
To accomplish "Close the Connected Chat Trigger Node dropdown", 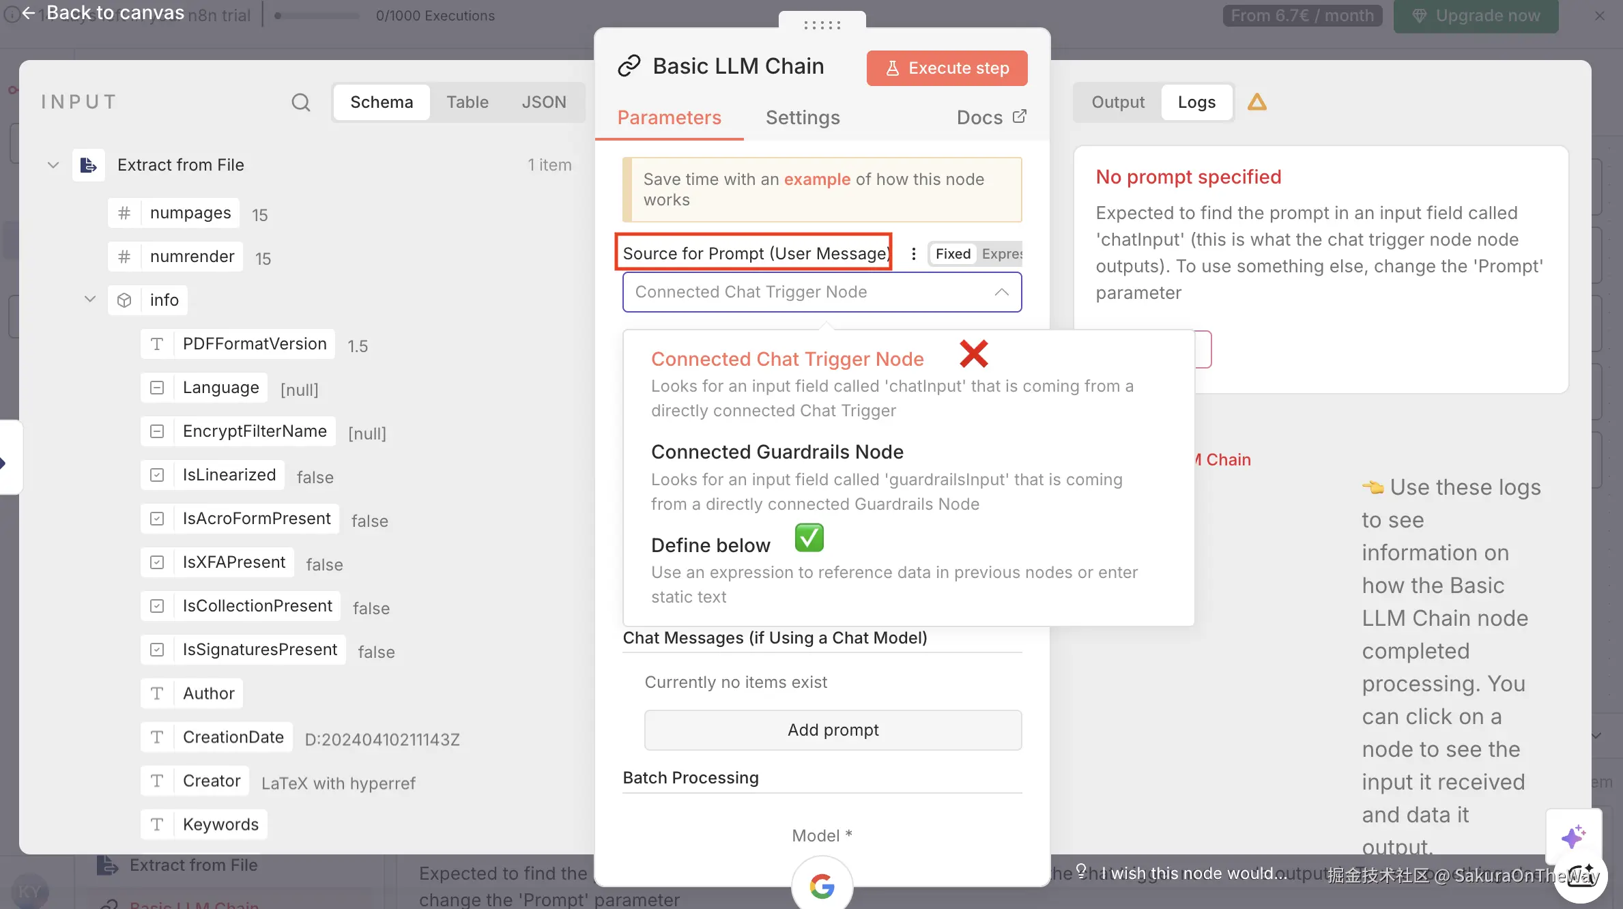I will [1001, 292].
